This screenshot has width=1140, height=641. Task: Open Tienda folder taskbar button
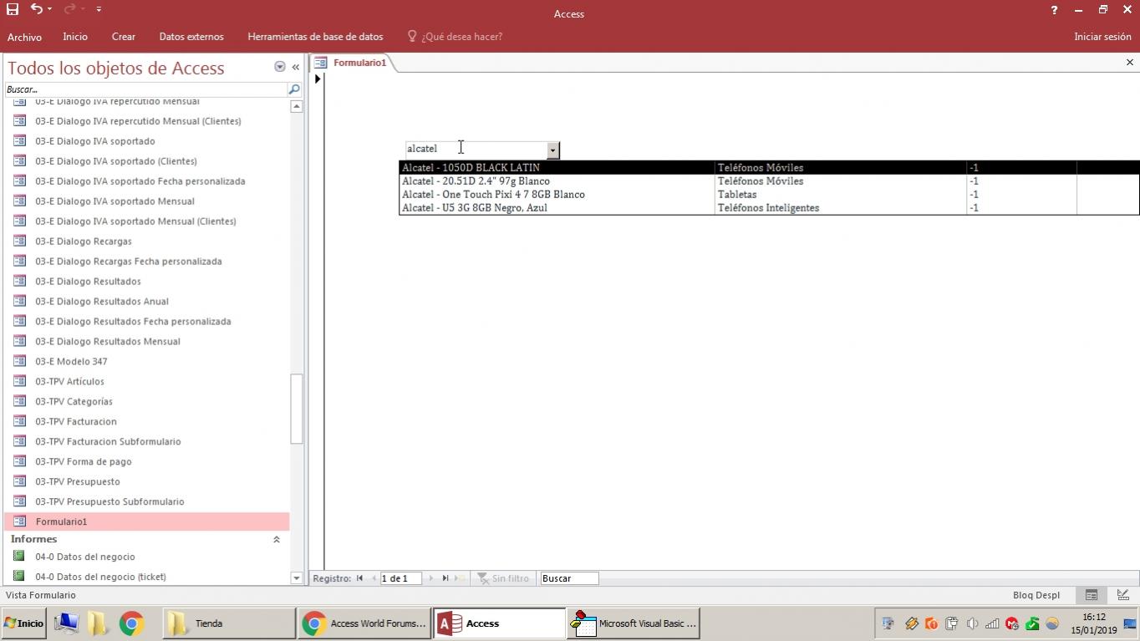(x=229, y=623)
